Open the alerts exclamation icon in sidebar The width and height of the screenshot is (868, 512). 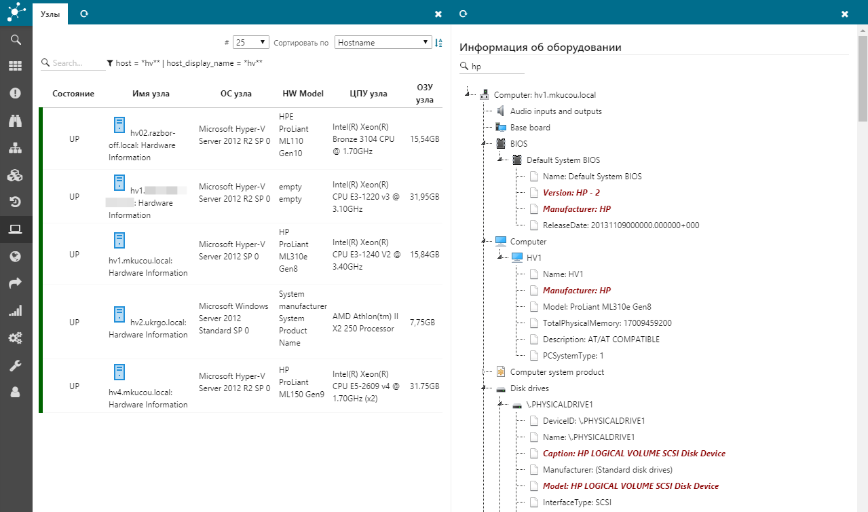tap(16, 94)
